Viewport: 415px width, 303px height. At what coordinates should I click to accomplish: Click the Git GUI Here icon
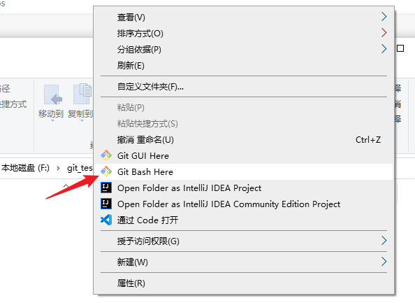point(106,155)
